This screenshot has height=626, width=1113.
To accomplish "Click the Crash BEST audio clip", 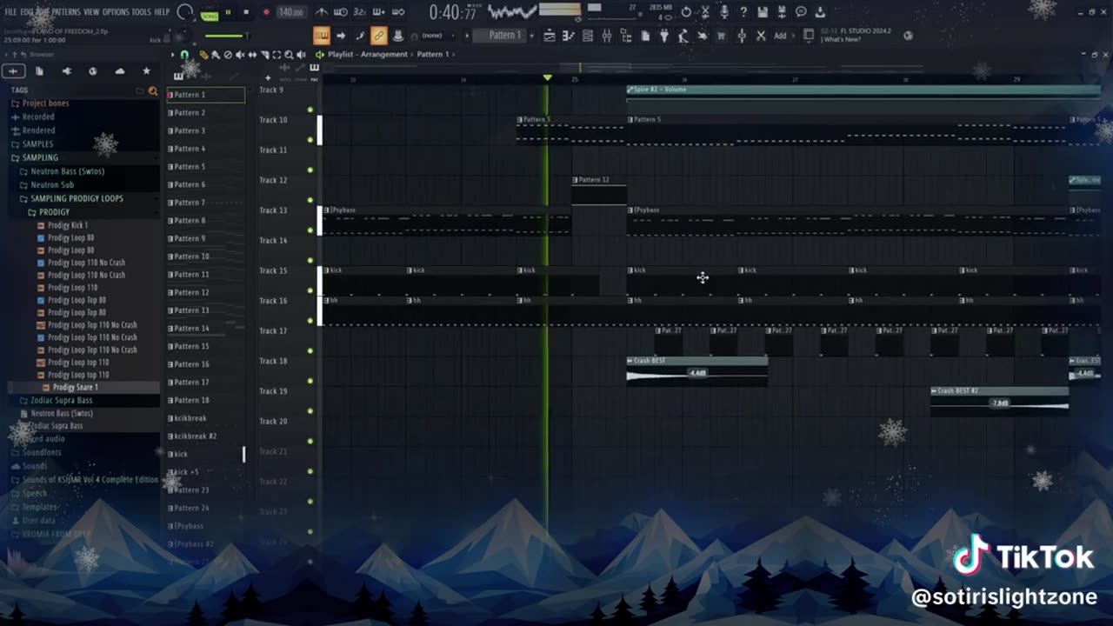I will (696, 370).
